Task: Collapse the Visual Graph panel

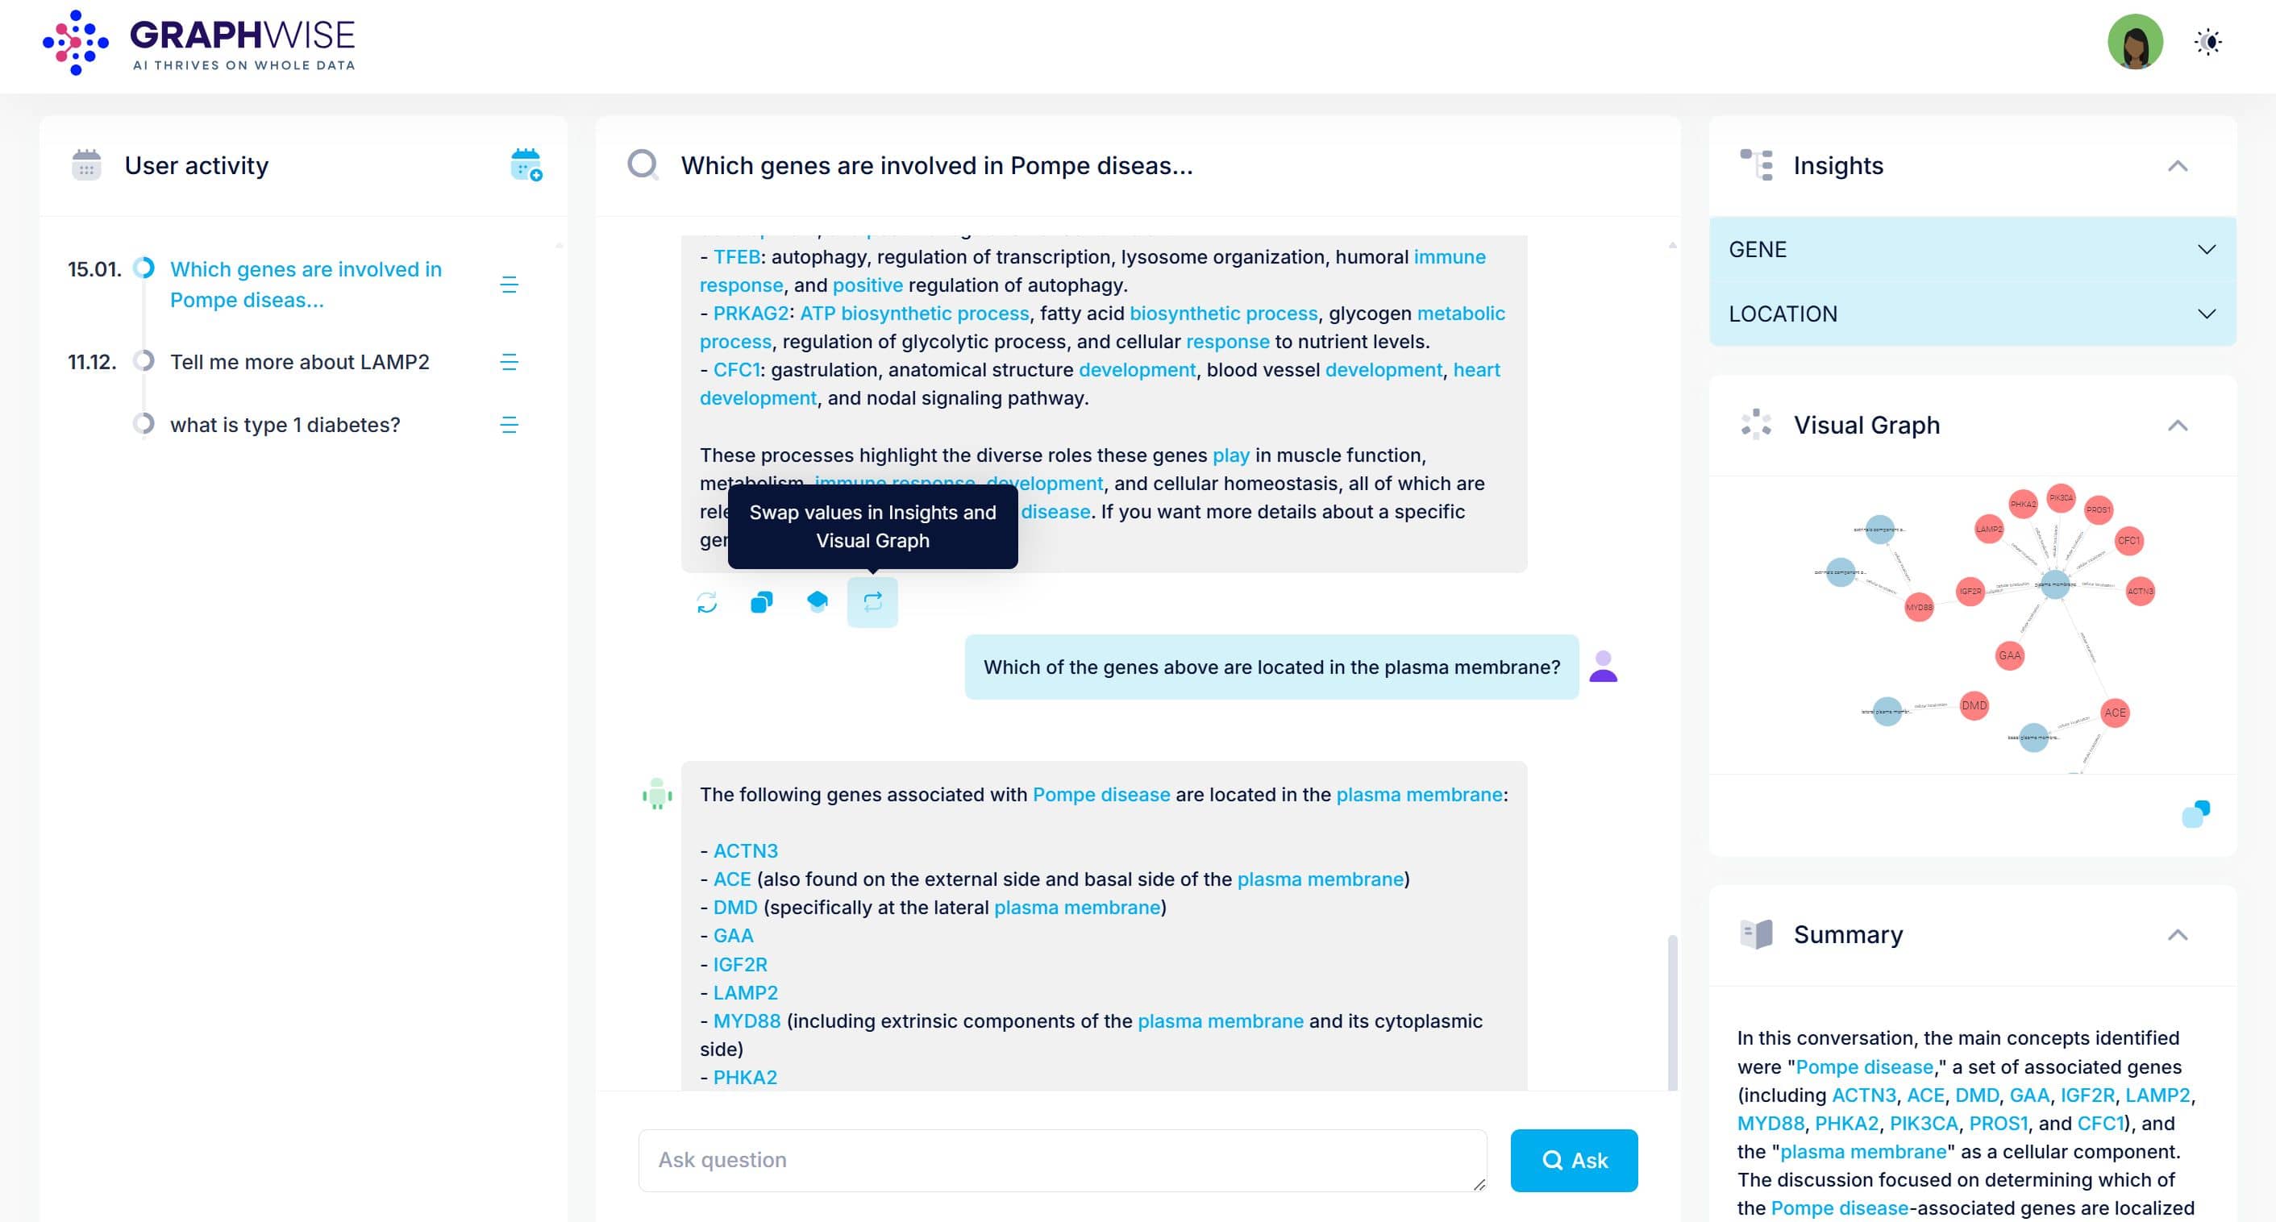Action: (x=2177, y=426)
